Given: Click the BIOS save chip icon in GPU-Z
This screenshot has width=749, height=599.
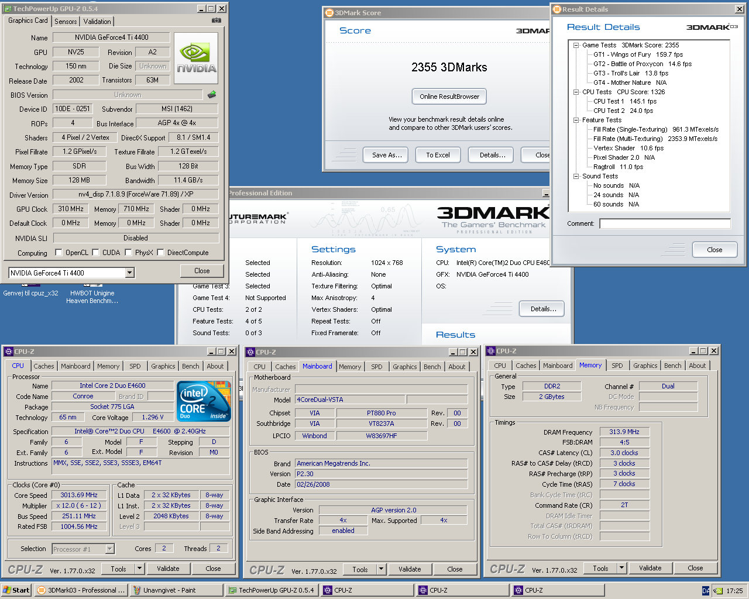Looking at the screenshot, I should pyautogui.click(x=212, y=94).
